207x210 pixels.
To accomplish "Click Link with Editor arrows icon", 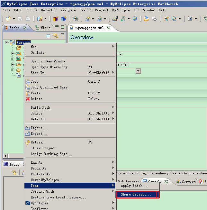I will pyautogui.click(x=56, y=36).
